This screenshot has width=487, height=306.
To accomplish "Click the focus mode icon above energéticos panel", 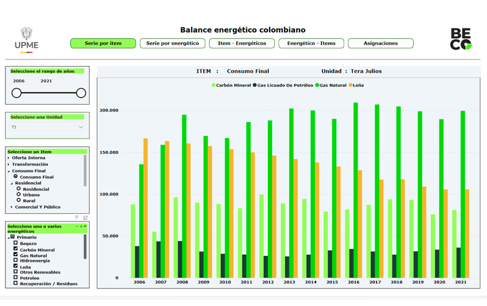I will [85, 218].
